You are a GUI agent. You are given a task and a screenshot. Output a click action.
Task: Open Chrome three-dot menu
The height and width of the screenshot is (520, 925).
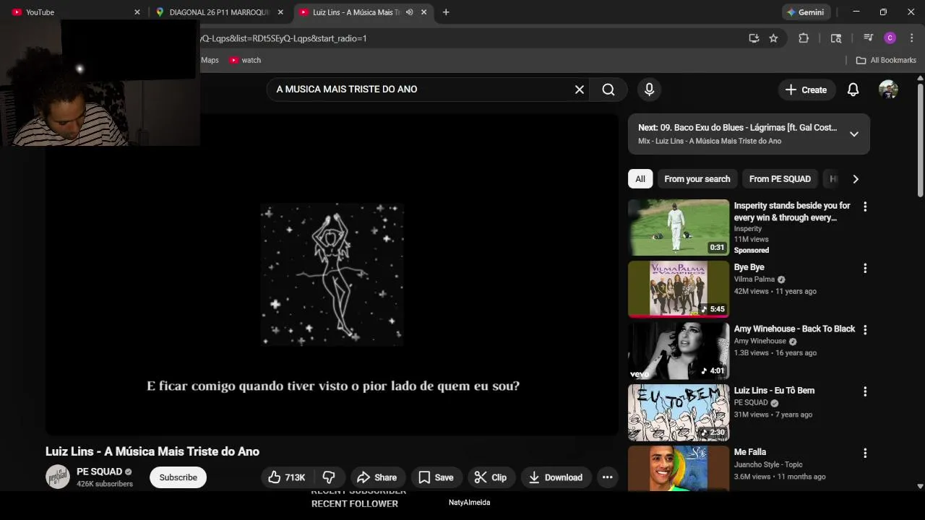click(911, 38)
